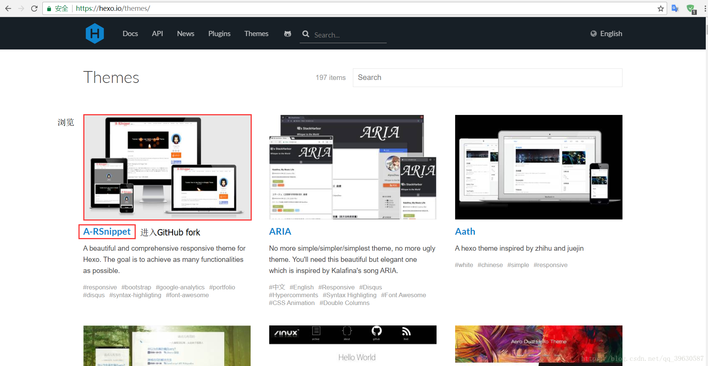Click the "197 items" count text
Image resolution: width=708 pixels, height=366 pixels.
pos(331,77)
